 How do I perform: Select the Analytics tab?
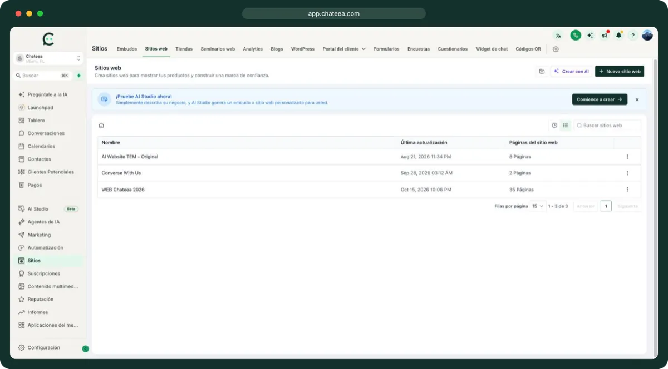[253, 49]
